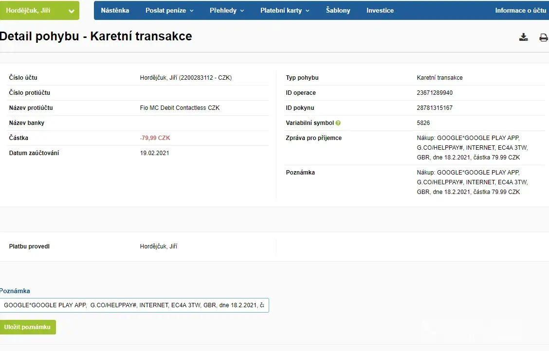
Task: Open the Poslat peníze dropdown menu
Action: point(169,10)
